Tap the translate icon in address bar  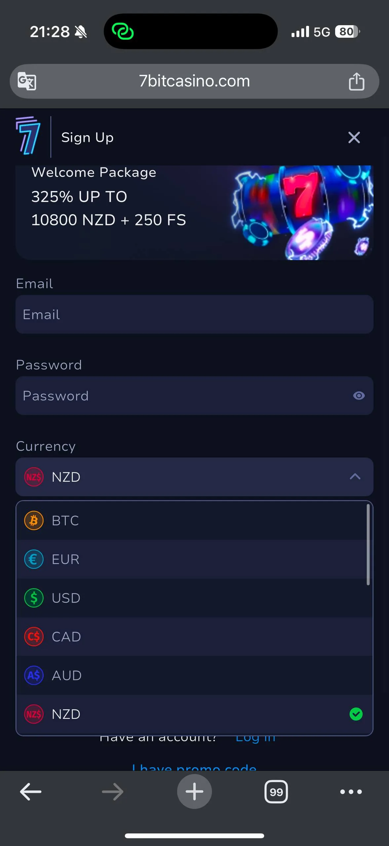click(27, 81)
